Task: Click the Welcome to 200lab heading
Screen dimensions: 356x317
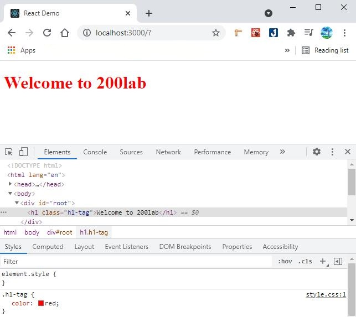Action: click(x=75, y=83)
